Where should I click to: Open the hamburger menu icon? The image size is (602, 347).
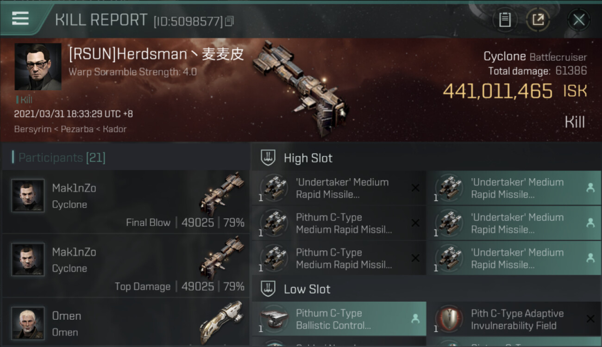pos(20,19)
